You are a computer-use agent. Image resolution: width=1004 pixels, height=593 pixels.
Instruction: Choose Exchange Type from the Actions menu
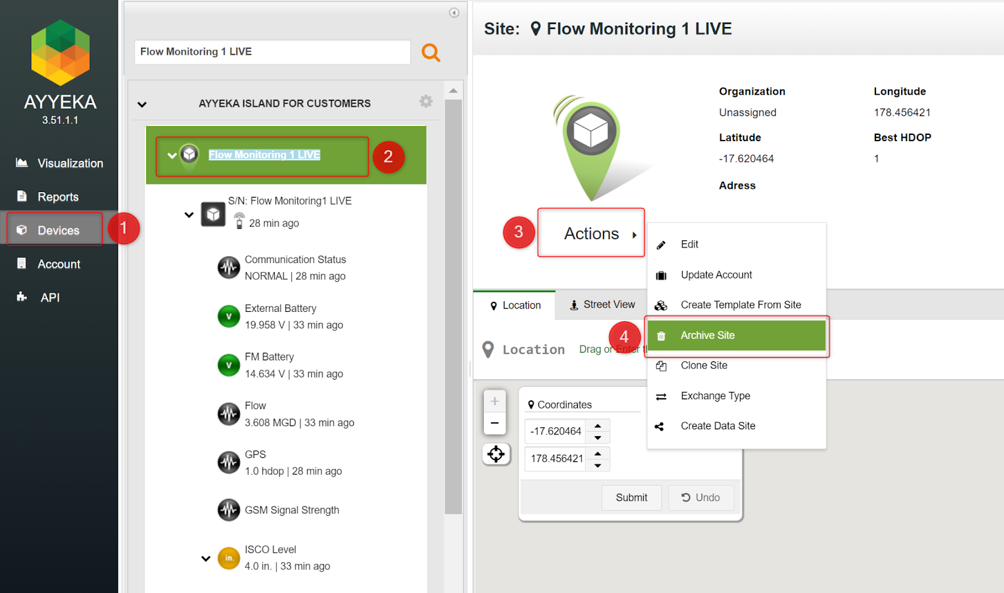(x=737, y=396)
